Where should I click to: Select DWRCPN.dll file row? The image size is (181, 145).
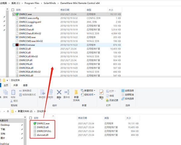point(67,64)
